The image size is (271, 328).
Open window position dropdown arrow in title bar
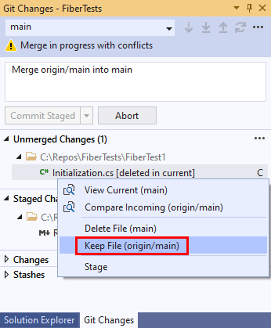click(x=236, y=8)
